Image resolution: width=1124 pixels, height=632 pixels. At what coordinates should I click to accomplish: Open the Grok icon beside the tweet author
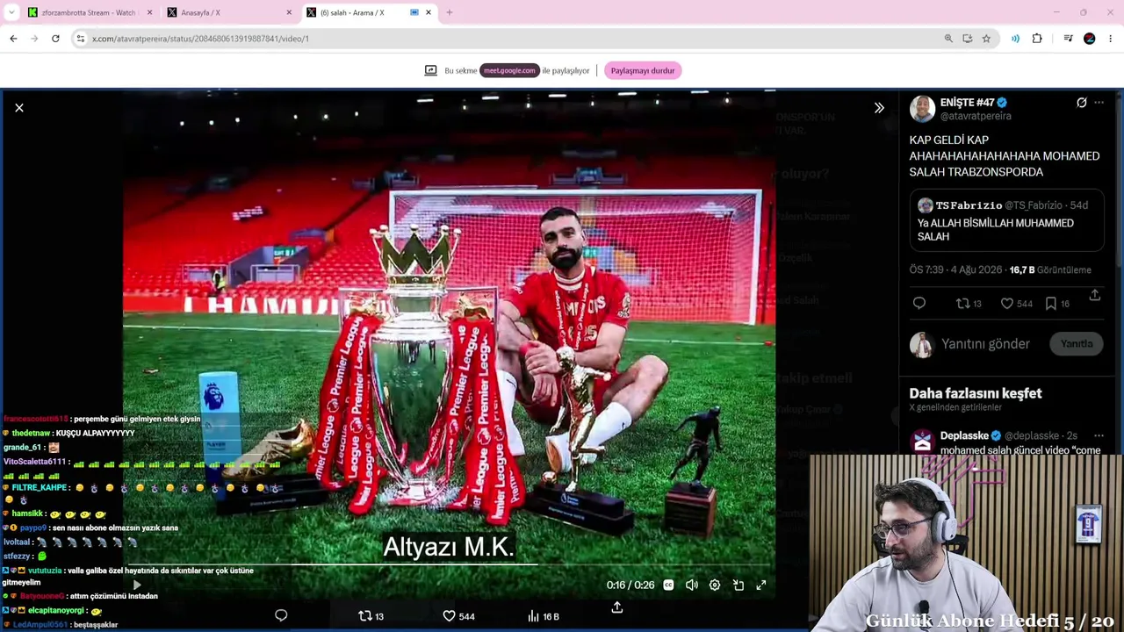1082,103
